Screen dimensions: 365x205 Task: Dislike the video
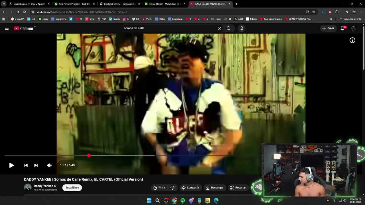pyautogui.click(x=173, y=188)
